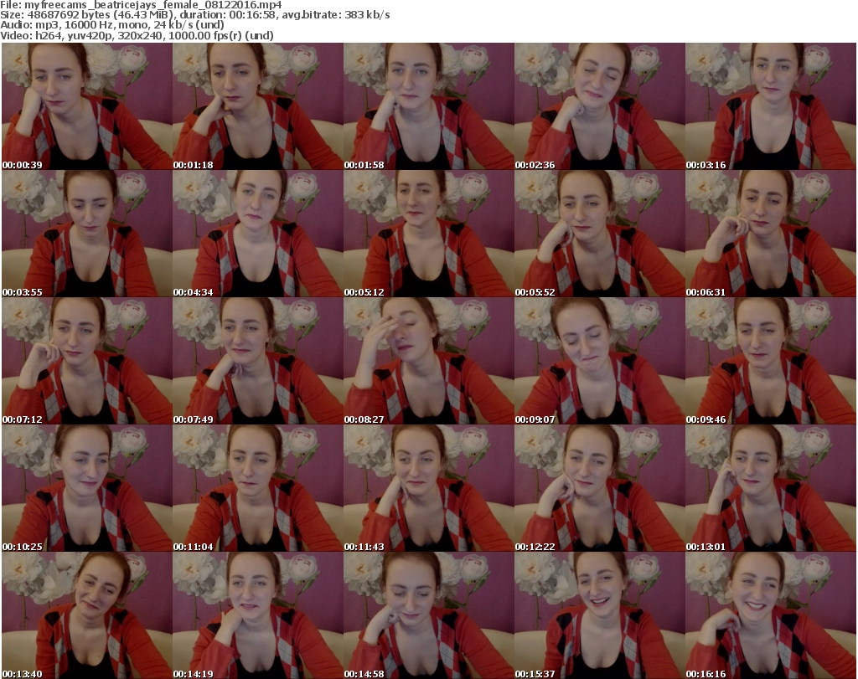858x679 pixels.
Task: Click the frame labeled 00:13:40
Action: (x=87, y=615)
